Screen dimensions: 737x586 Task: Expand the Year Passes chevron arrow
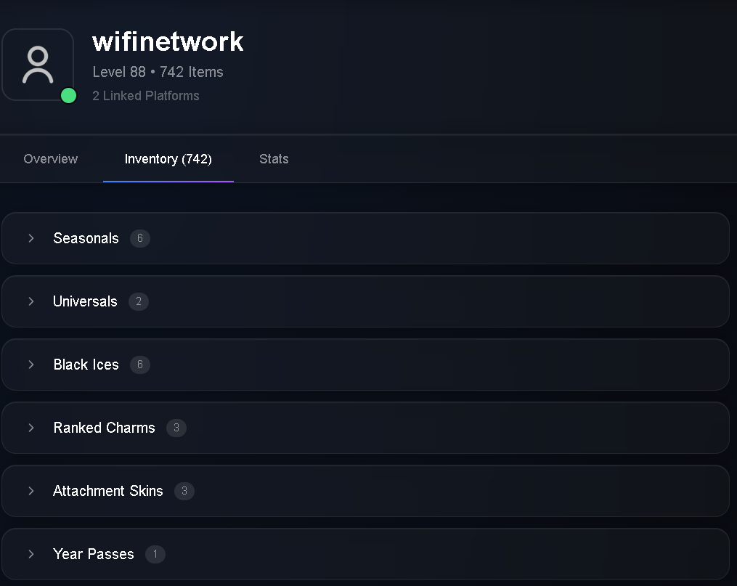click(x=31, y=554)
